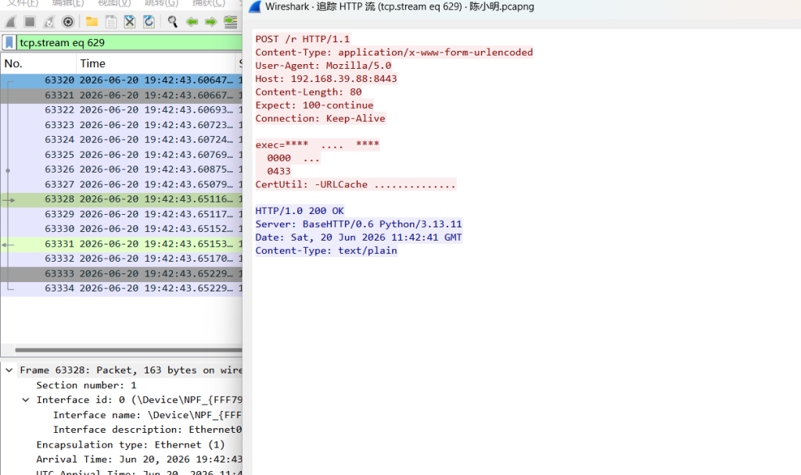801x475 pixels.
Task: Reload the capture file
Action: [x=149, y=21]
